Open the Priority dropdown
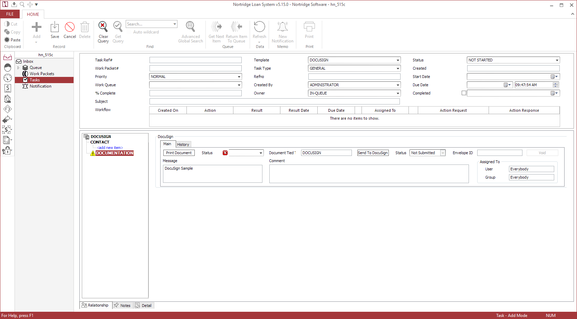 pos(239,77)
